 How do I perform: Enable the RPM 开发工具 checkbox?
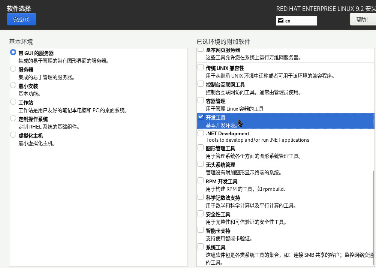click(201, 181)
